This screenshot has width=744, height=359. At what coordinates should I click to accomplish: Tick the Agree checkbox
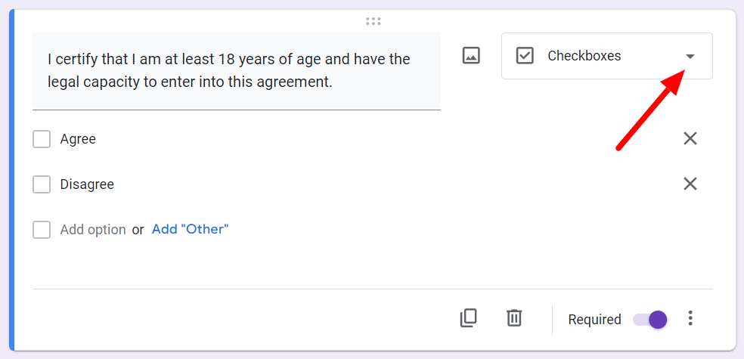pyautogui.click(x=42, y=139)
